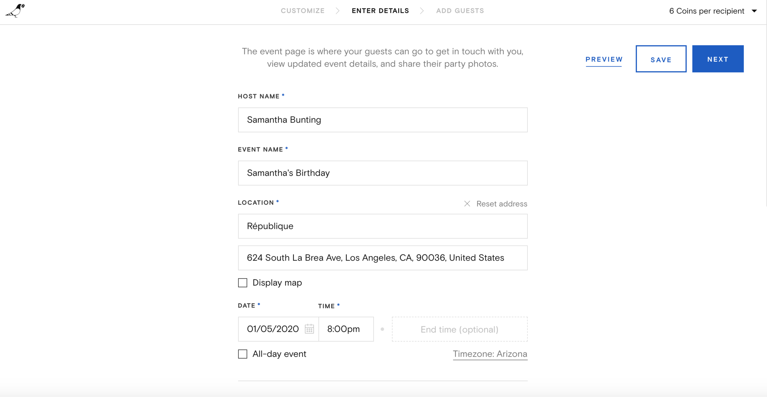This screenshot has width=767, height=397.
Task: Switch to the ADD GUESTS step
Action: [460, 11]
